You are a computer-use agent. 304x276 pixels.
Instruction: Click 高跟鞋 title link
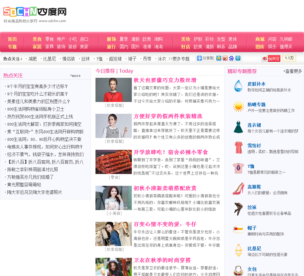coord(254,187)
